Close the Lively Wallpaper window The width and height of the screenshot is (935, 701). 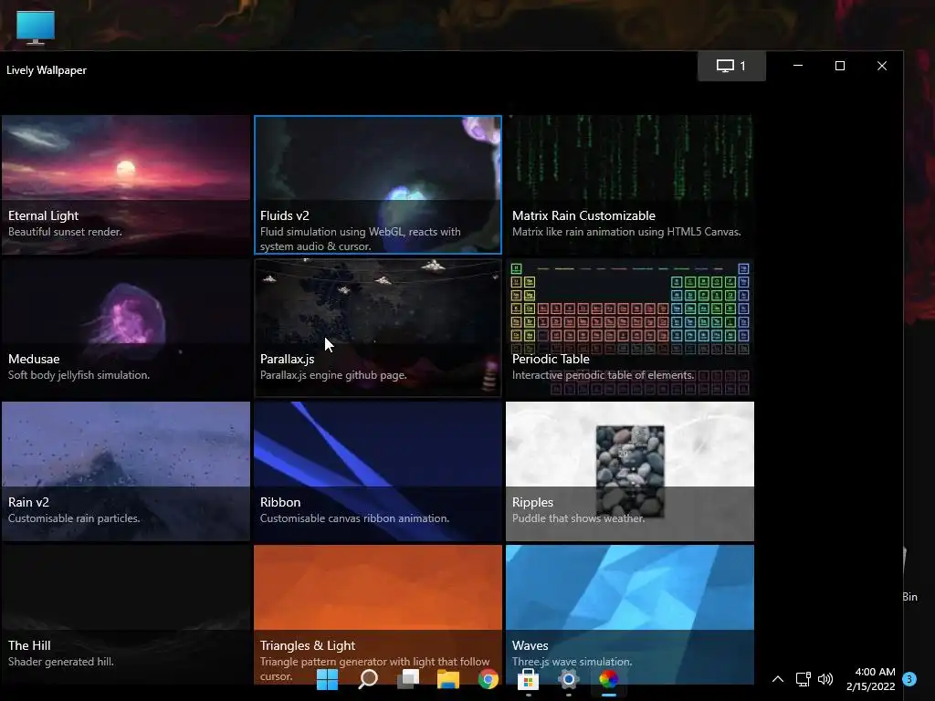tap(882, 66)
